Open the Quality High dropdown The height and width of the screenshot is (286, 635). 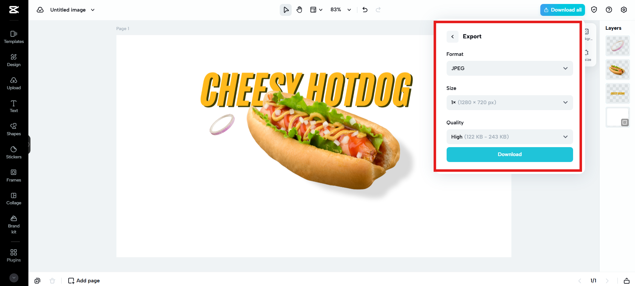click(x=510, y=137)
